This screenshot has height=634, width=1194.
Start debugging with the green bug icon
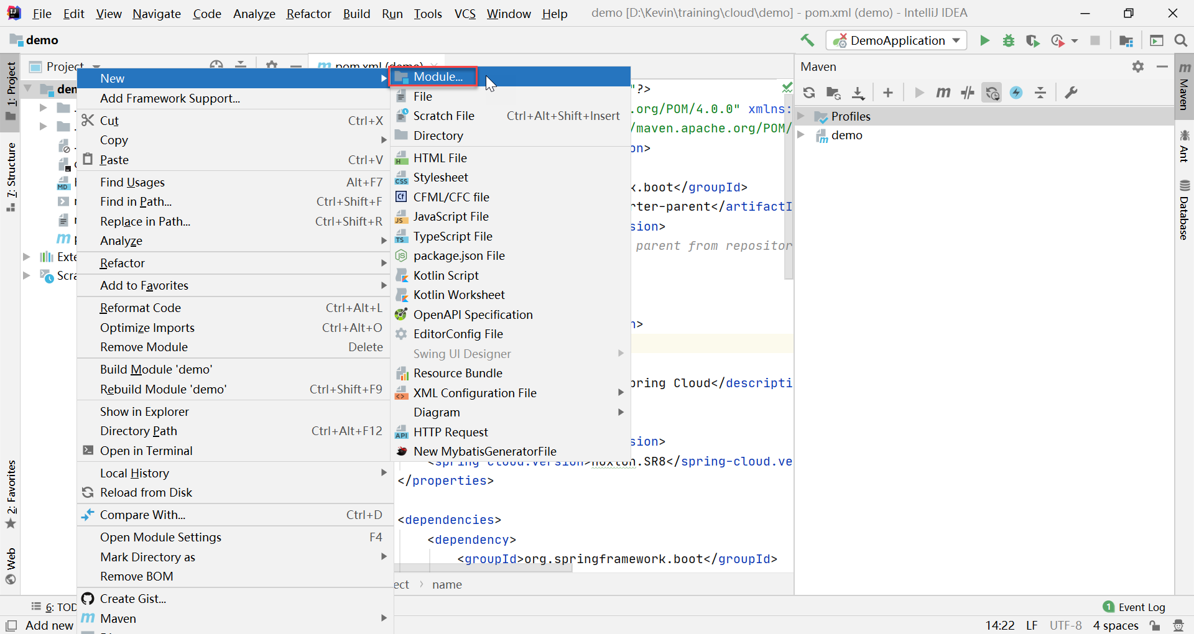[x=1009, y=40]
